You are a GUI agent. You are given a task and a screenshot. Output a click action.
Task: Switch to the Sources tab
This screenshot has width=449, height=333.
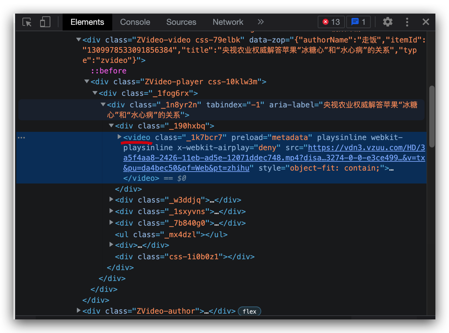181,22
